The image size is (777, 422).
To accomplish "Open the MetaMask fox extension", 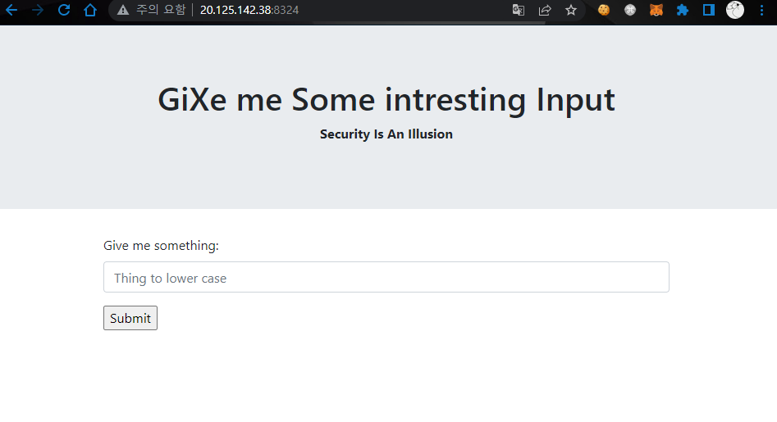I will [656, 10].
